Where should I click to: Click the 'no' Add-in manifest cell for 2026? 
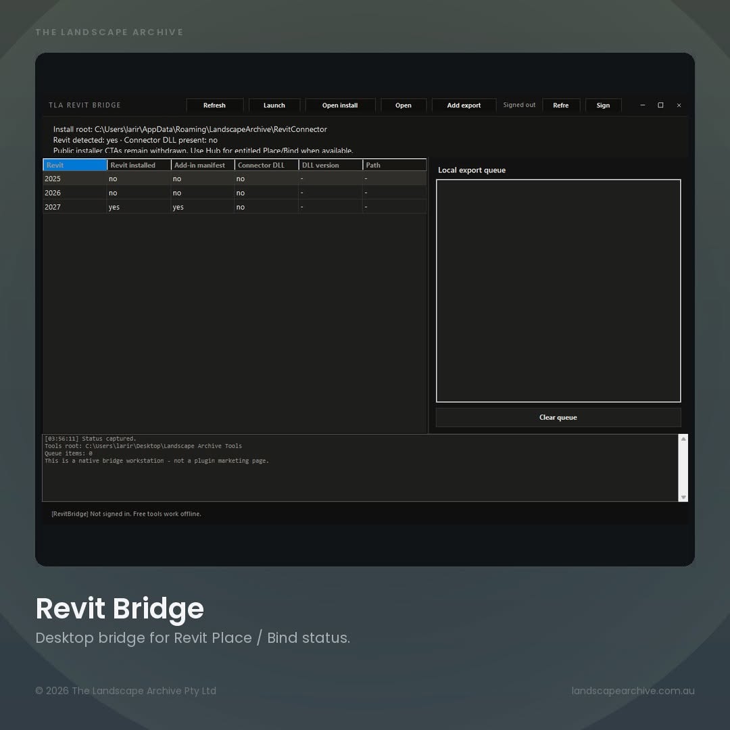203,193
